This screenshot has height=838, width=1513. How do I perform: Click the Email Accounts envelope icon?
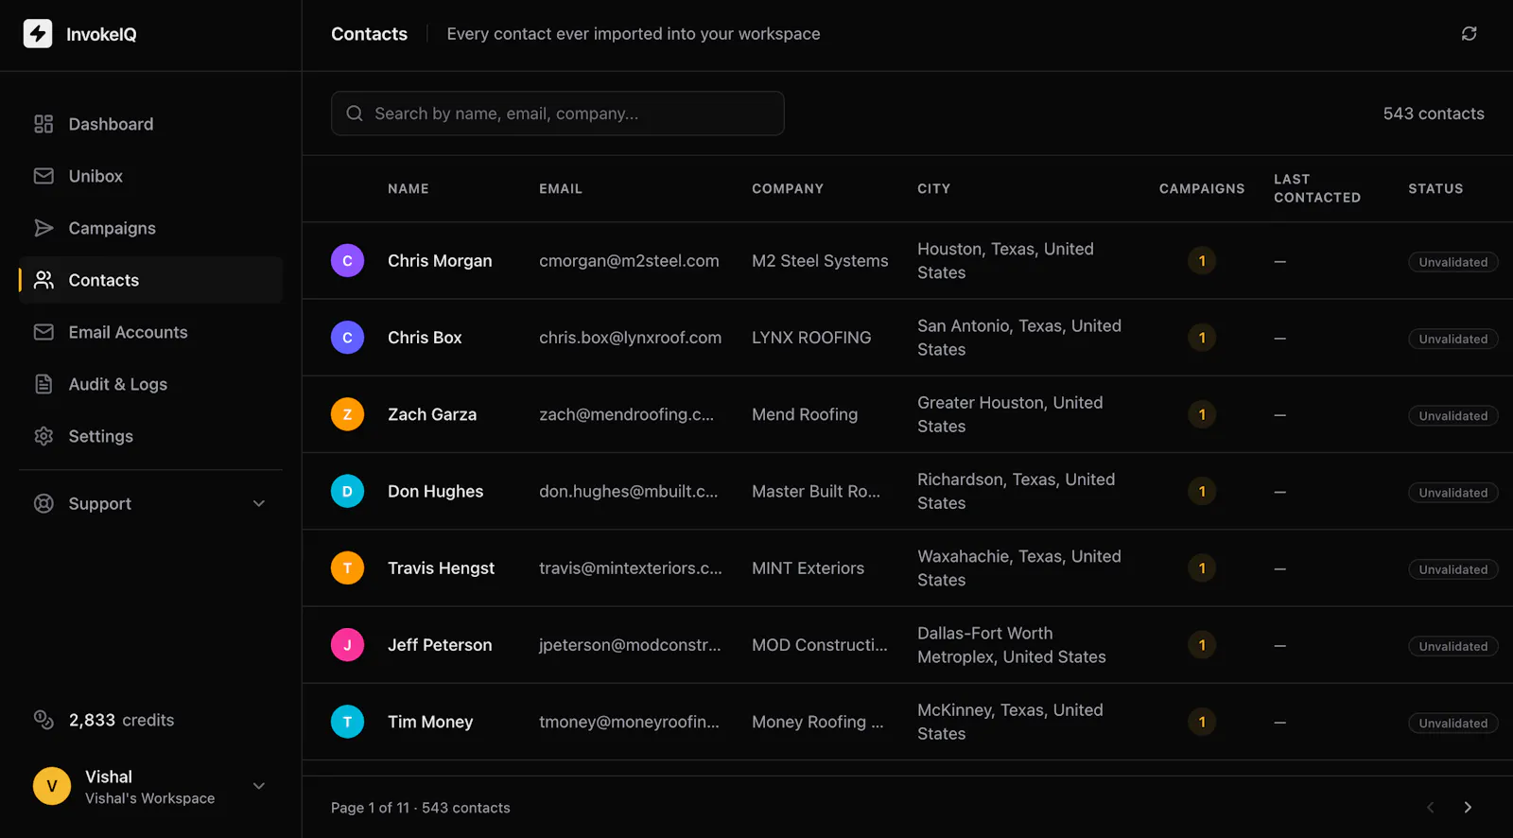pos(43,332)
